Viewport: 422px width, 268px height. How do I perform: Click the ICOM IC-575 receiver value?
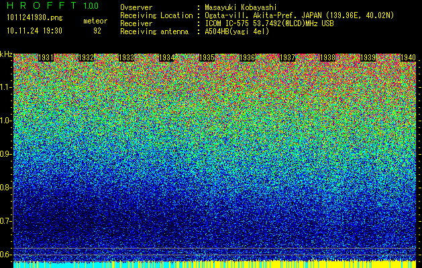269,23
